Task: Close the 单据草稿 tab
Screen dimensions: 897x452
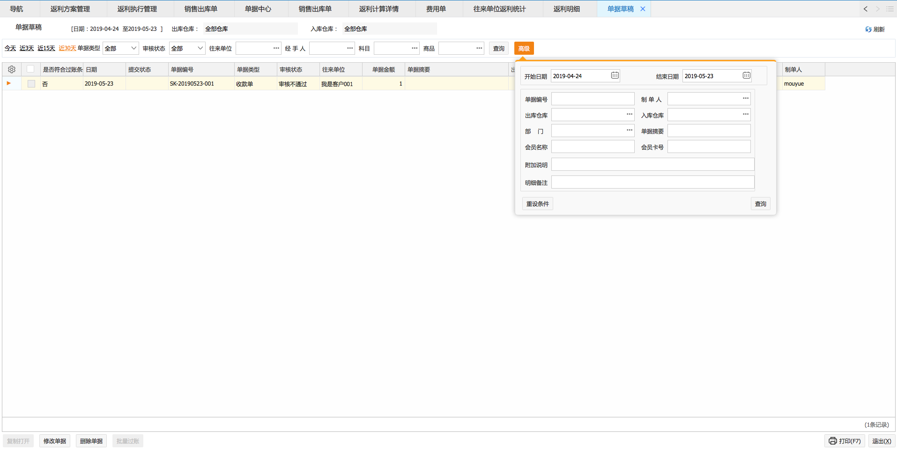Action: click(x=643, y=9)
